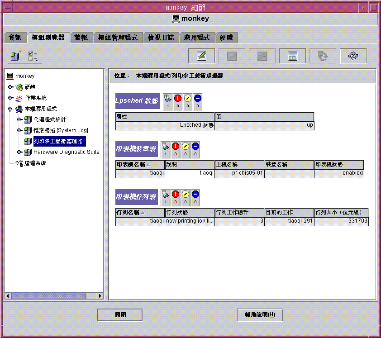This screenshot has width=381, height=338.
Task: Click the Lpsched 狀態 section header
Action: 138,101
